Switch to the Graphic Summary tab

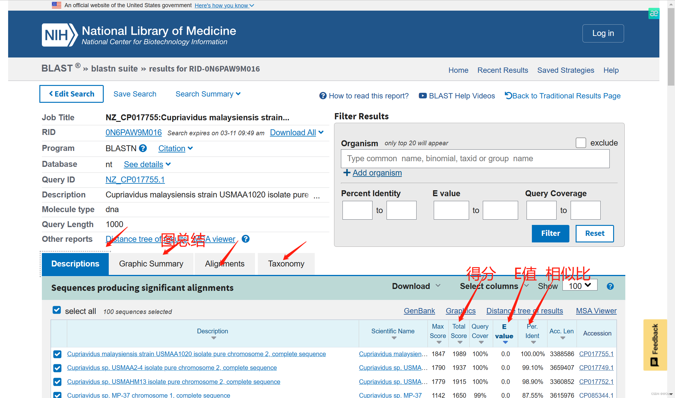coord(151,264)
